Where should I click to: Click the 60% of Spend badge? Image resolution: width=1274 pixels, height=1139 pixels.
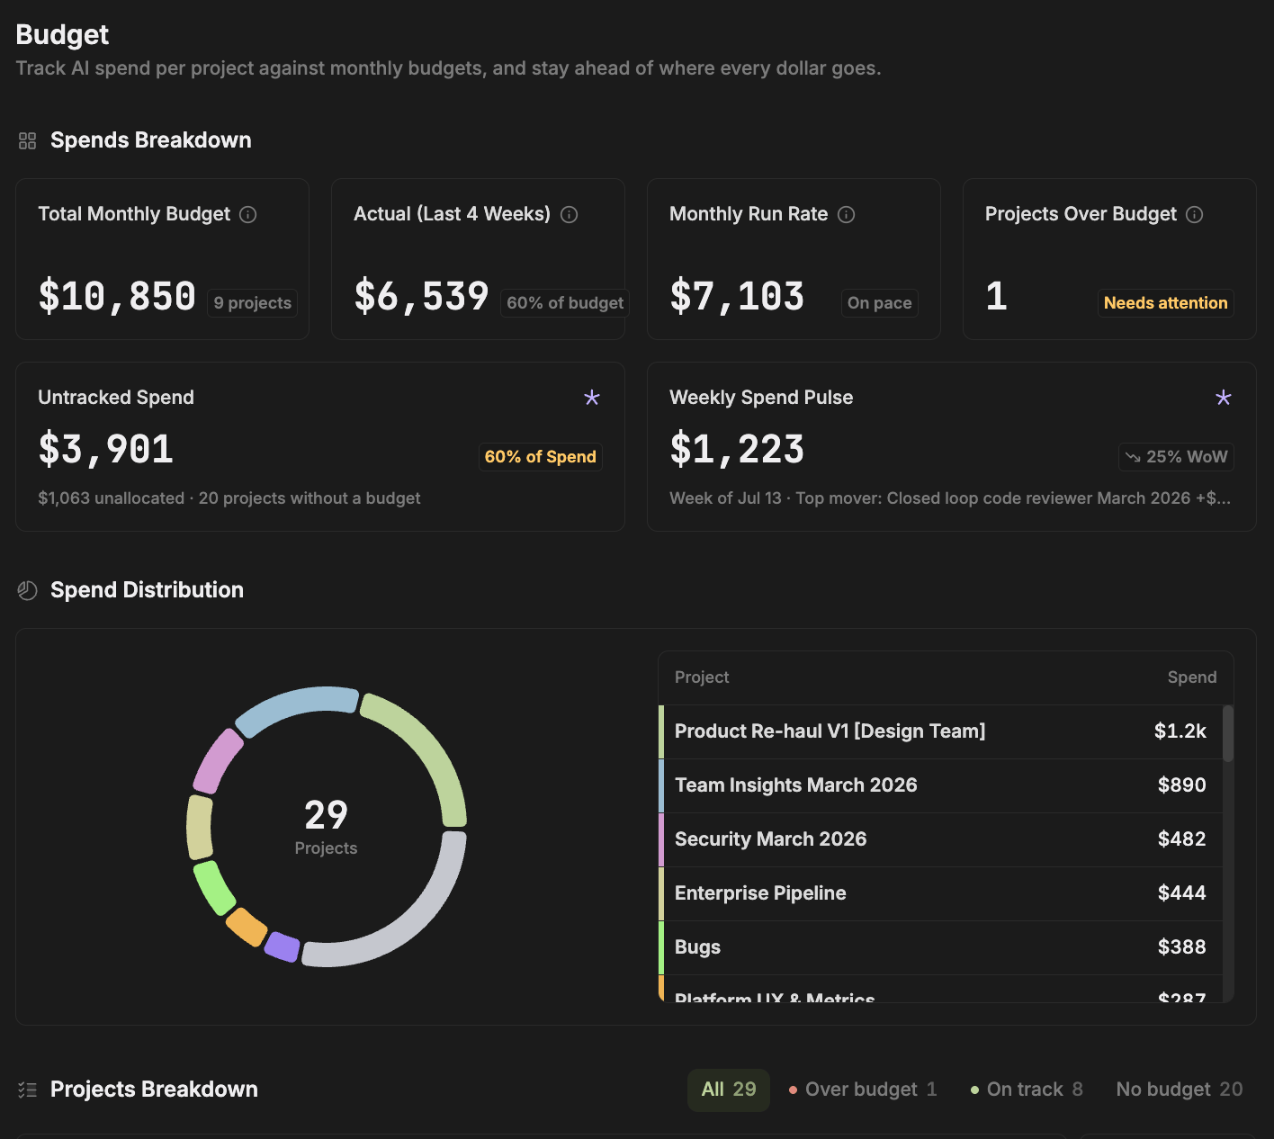tap(540, 457)
